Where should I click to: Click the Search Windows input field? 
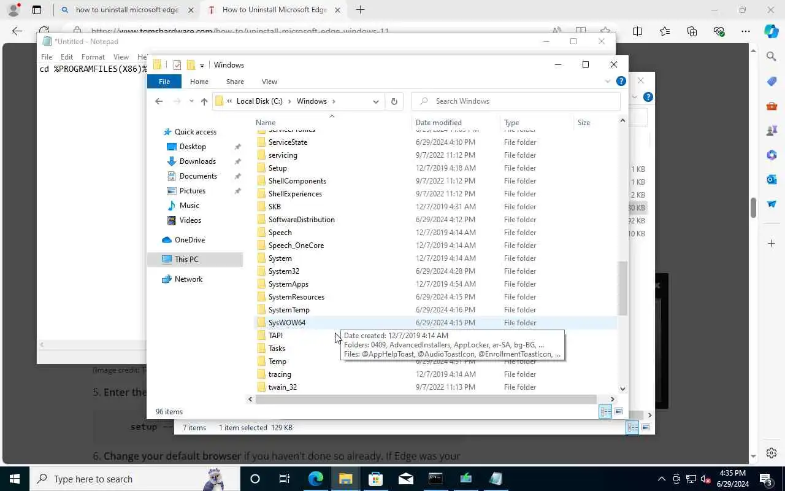(x=516, y=101)
